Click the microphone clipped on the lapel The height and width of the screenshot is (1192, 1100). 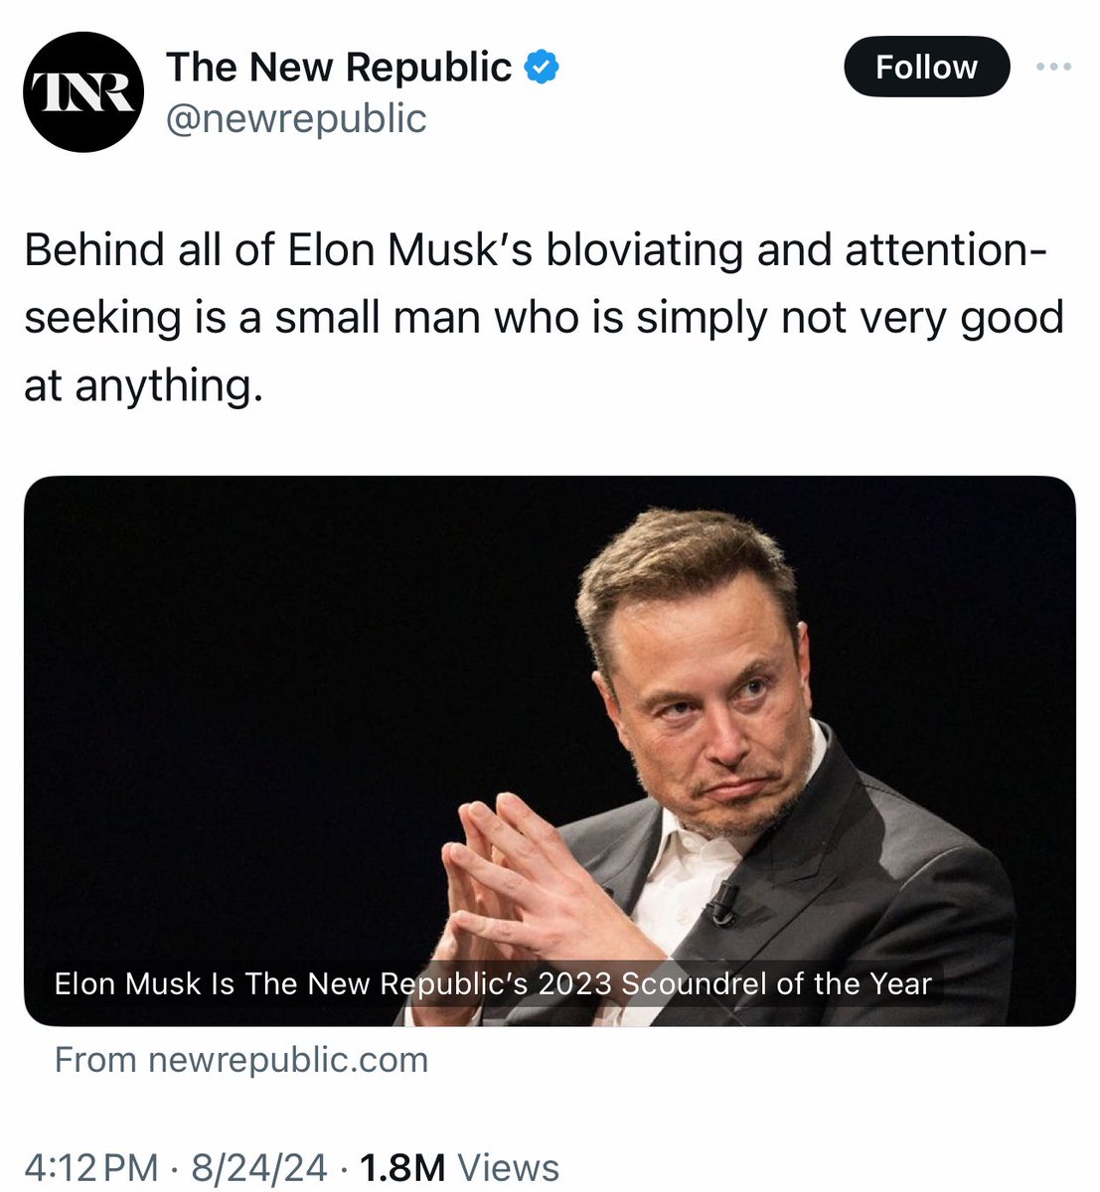point(722,902)
